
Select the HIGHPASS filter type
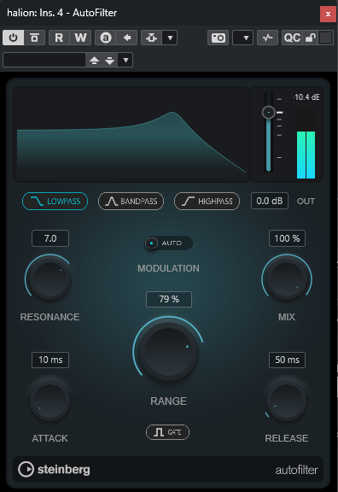[207, 201]
